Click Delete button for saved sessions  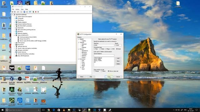click(x=118, y=64)
